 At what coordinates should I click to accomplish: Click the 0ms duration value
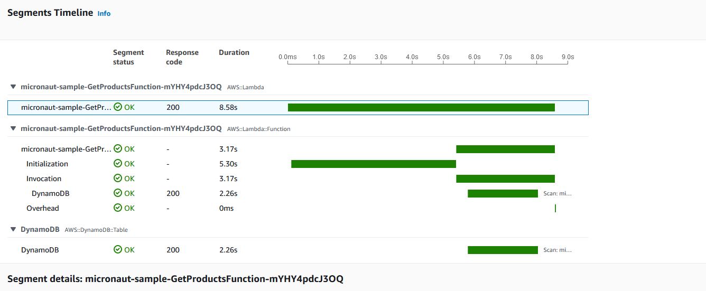click(226, 208)
